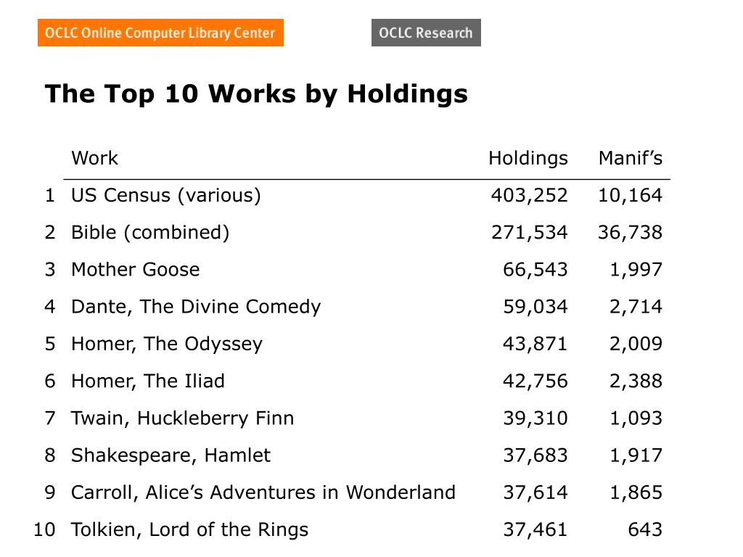743x557 pixels.
Task: Click the 403,252 holdings value
Action: coord(529,195)
